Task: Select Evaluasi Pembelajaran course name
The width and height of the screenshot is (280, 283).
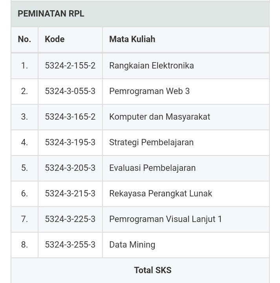Action: pyautogui.click(x=152, y=168)
